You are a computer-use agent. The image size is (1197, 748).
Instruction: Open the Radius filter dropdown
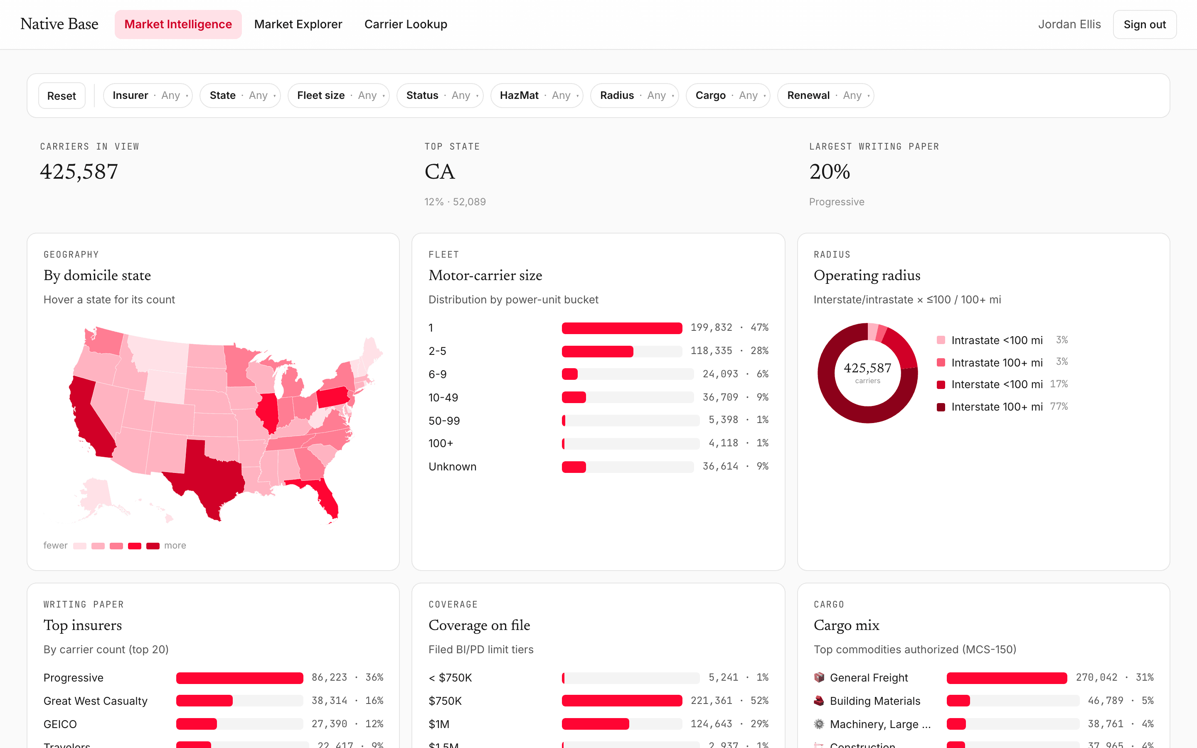635,96
